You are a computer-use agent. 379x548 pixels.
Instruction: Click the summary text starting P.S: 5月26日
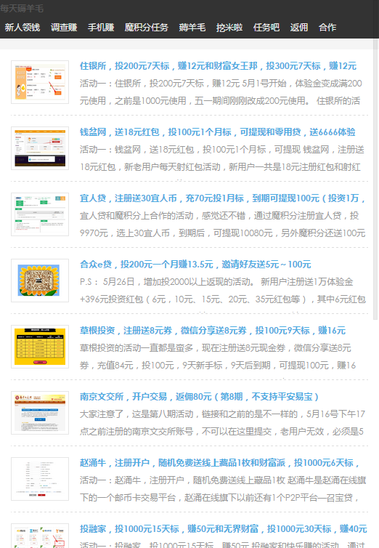tap(223, 290)
